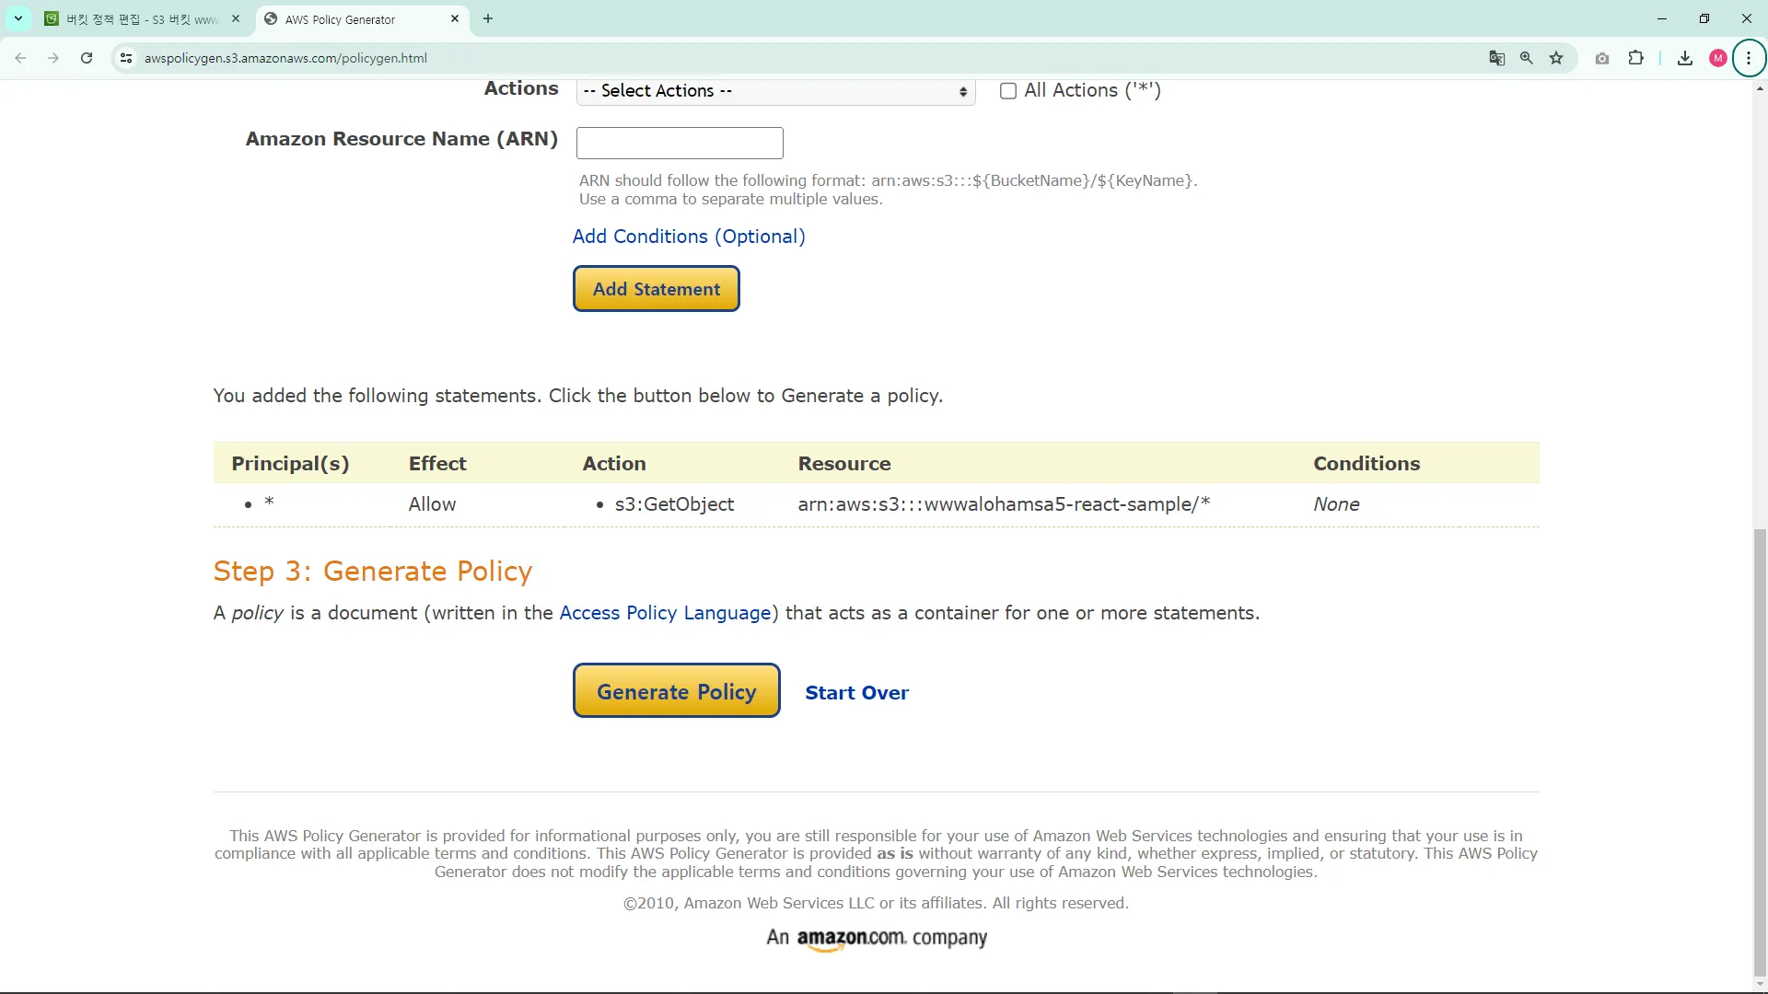
Task: Open Chrome three-dot menu
Action: (x=1748, y=58)
